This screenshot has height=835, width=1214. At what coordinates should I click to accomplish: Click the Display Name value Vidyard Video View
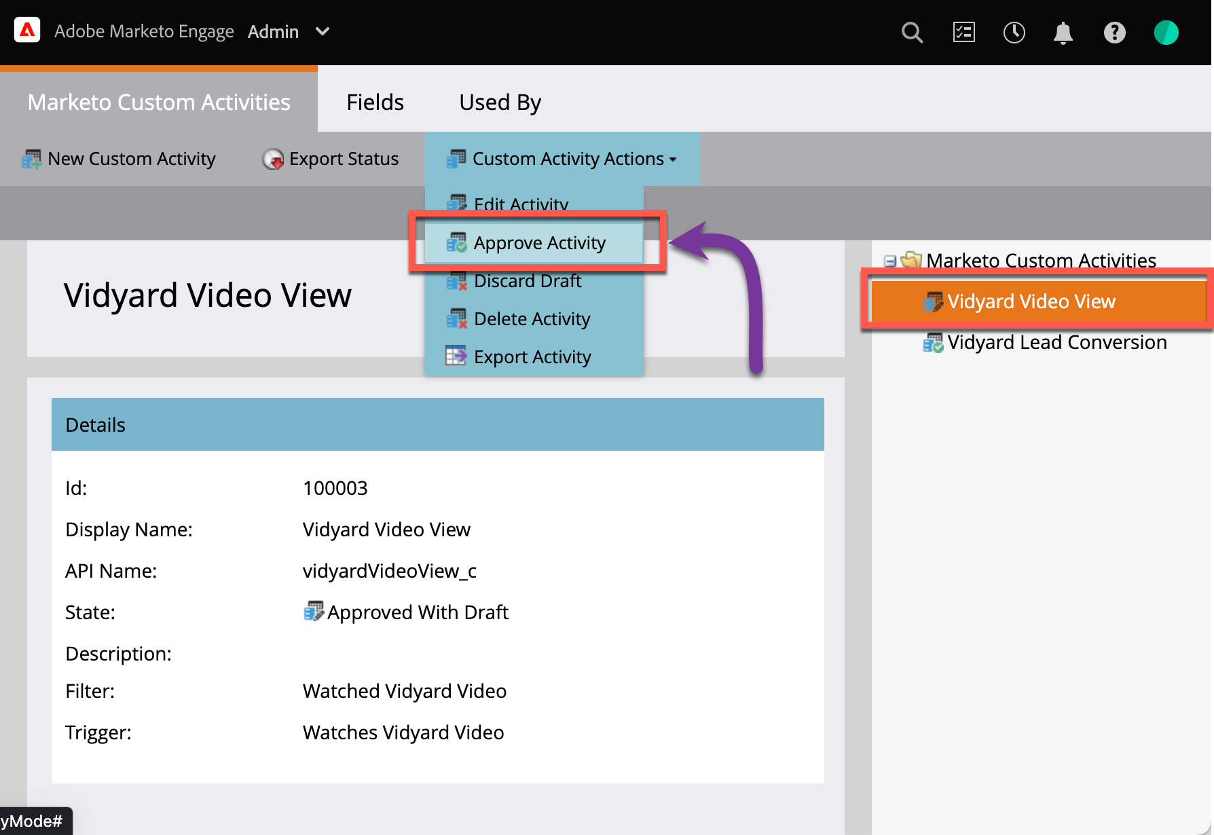[x=386, y=530]
